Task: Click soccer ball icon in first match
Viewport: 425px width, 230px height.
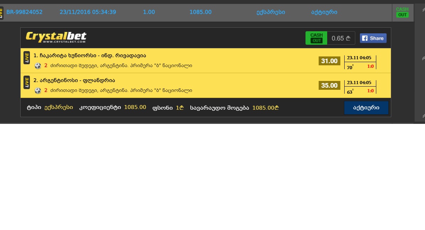Action: (38, 66)
